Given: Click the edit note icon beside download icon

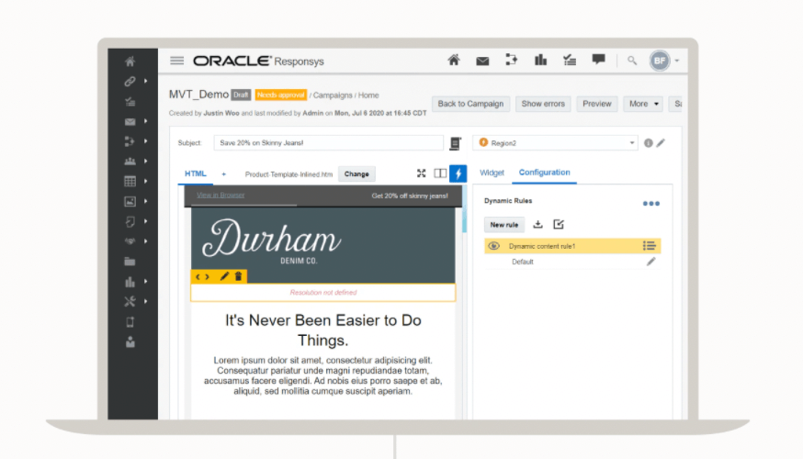Looking at the screenshot, I should click(559, 224).
